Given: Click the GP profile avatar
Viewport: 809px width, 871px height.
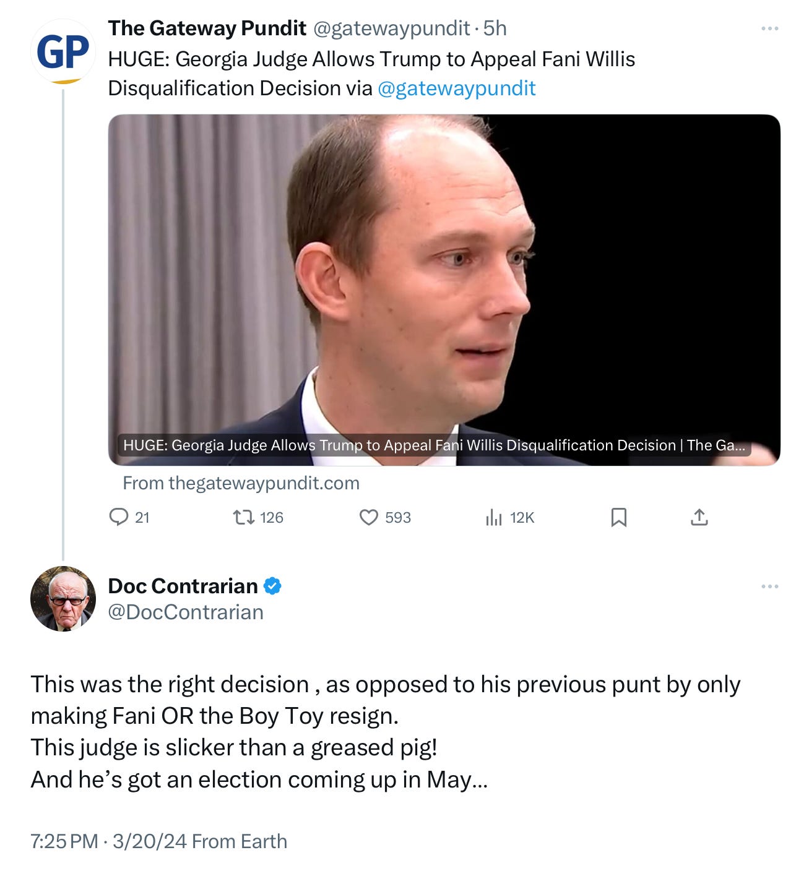Looking at the screenshot, I should click(63, 51).
